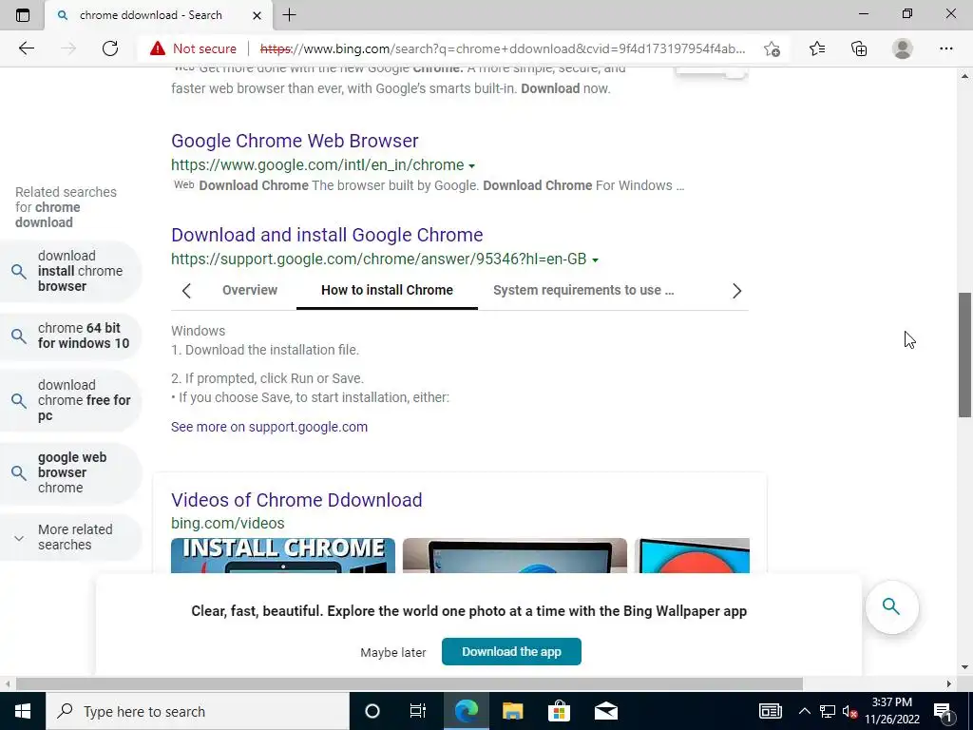Click Maybe later on wallpaper banner

coord(393,652)
